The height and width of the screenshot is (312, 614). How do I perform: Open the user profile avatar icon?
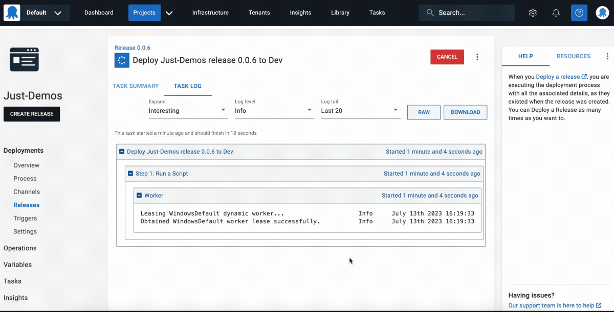click(x=602, y=13)
